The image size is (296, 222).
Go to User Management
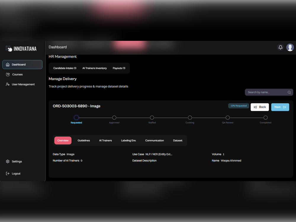(23, 84)
